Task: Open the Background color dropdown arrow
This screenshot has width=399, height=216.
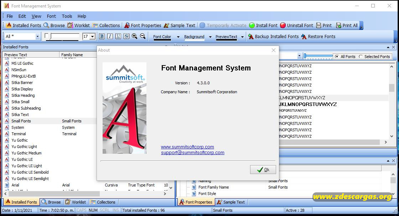Action: pos(210,37)
